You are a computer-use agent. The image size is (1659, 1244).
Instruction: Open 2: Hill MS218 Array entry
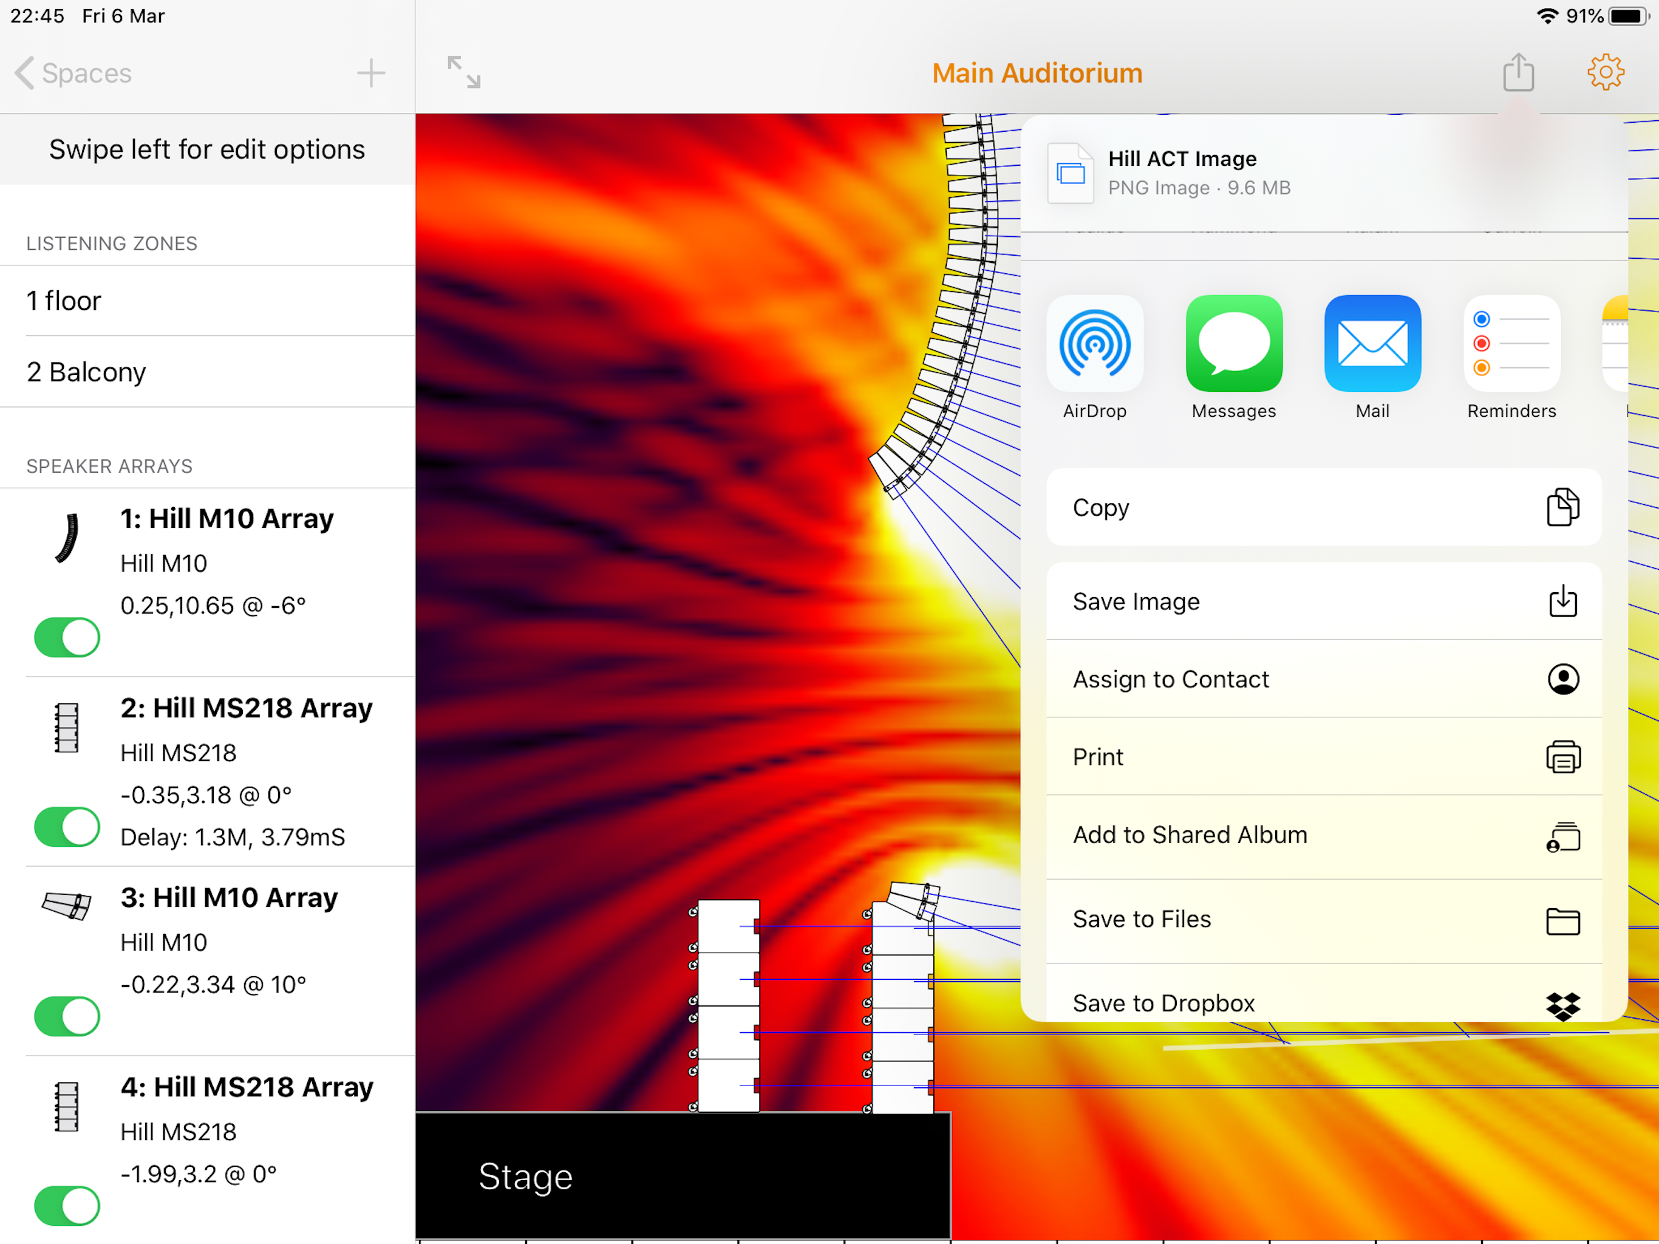tap(207, 771)
